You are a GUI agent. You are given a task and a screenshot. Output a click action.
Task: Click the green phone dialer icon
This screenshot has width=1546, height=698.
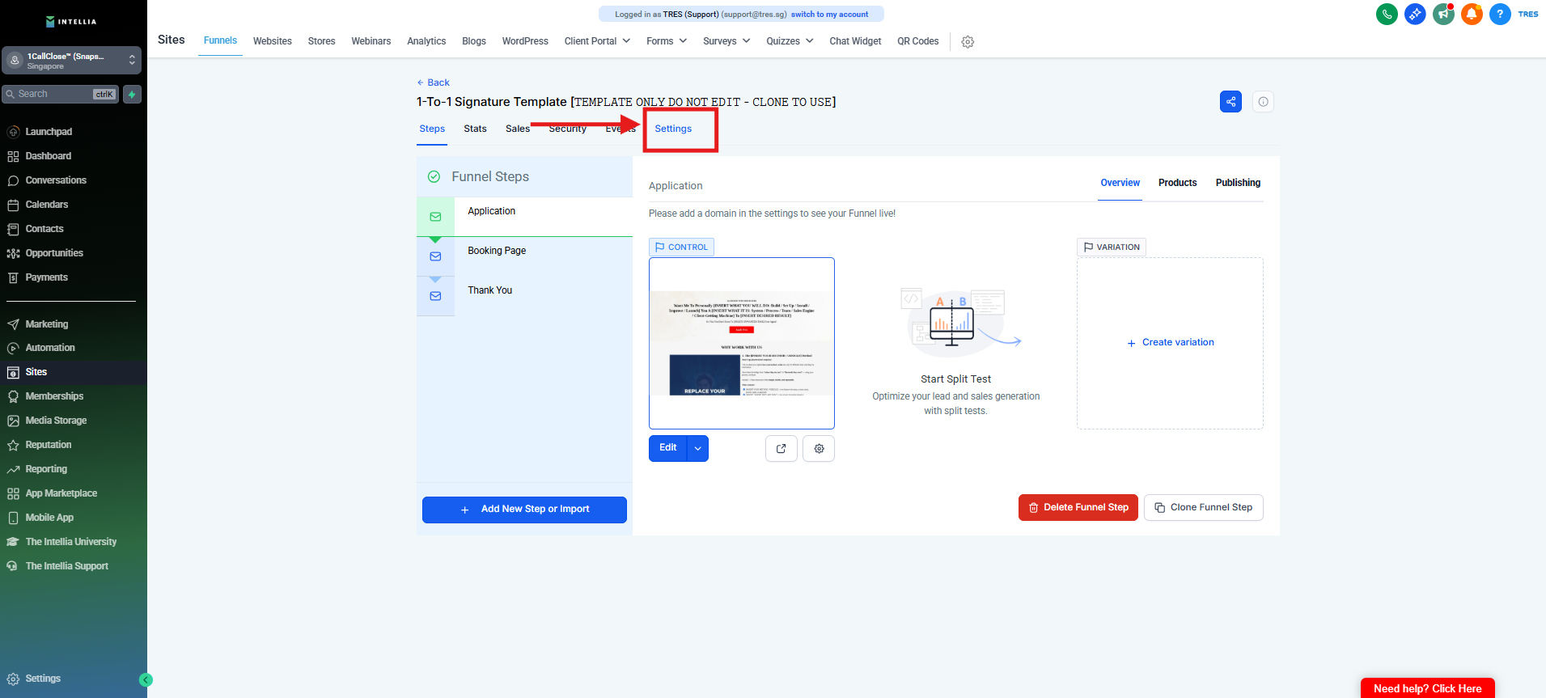point(1387,14)
